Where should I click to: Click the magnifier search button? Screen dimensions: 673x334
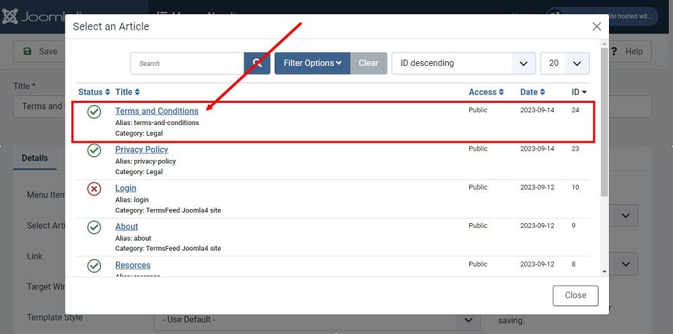pos(257,63)
